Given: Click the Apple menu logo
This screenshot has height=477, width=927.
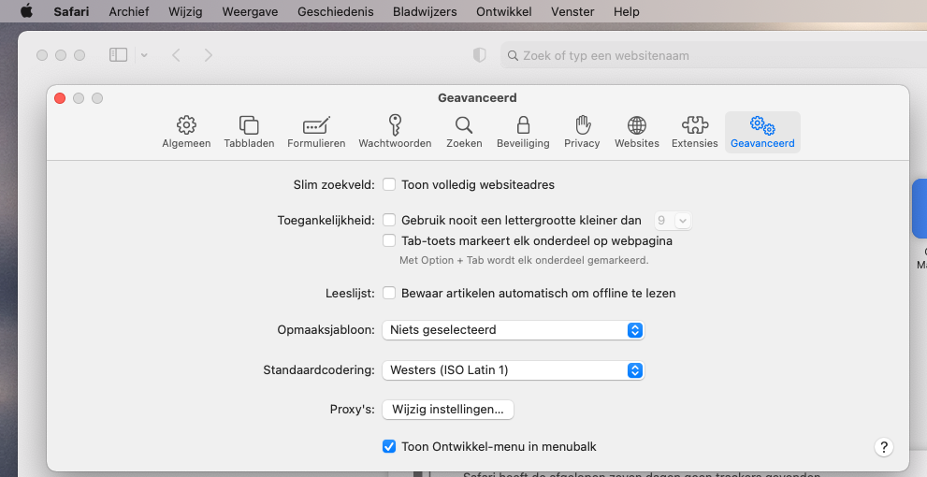Looking at the screenshot, I should pyautogui.click(x=26, y=11).
